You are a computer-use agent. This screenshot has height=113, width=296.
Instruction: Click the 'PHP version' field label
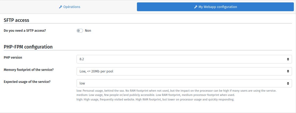pos(13,58)
